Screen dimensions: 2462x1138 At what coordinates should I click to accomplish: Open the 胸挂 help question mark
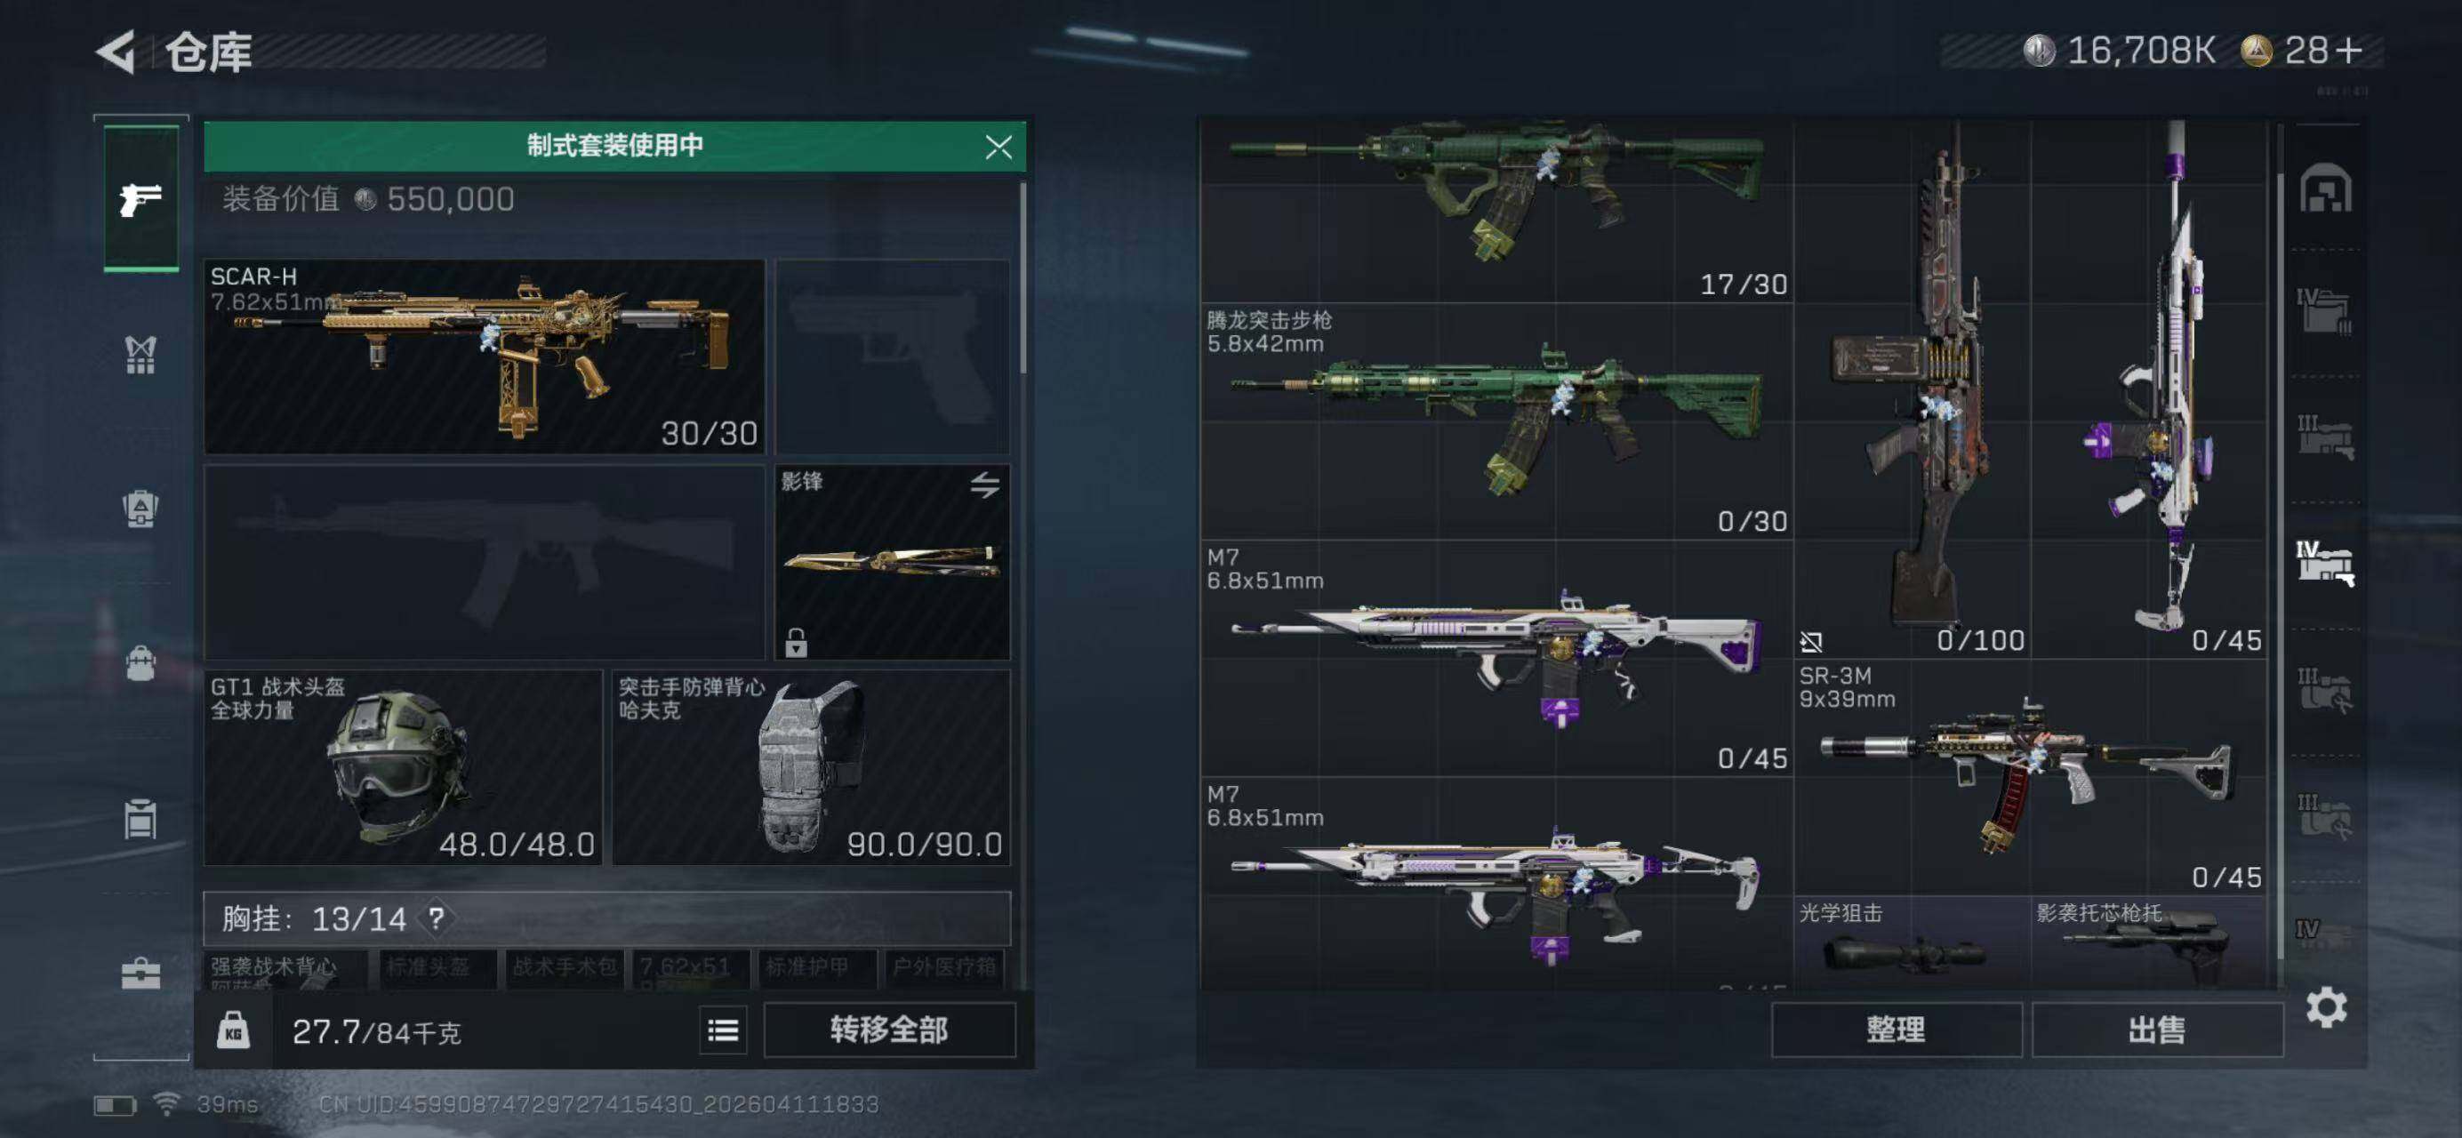(x=436, y=918)
